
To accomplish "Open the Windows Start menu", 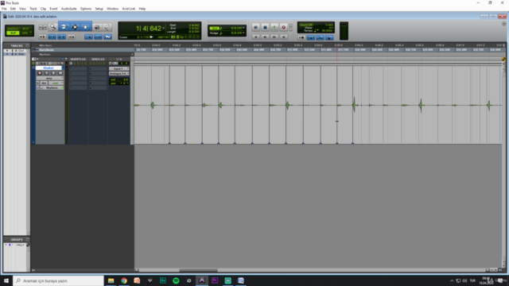I will coord(6,280).
